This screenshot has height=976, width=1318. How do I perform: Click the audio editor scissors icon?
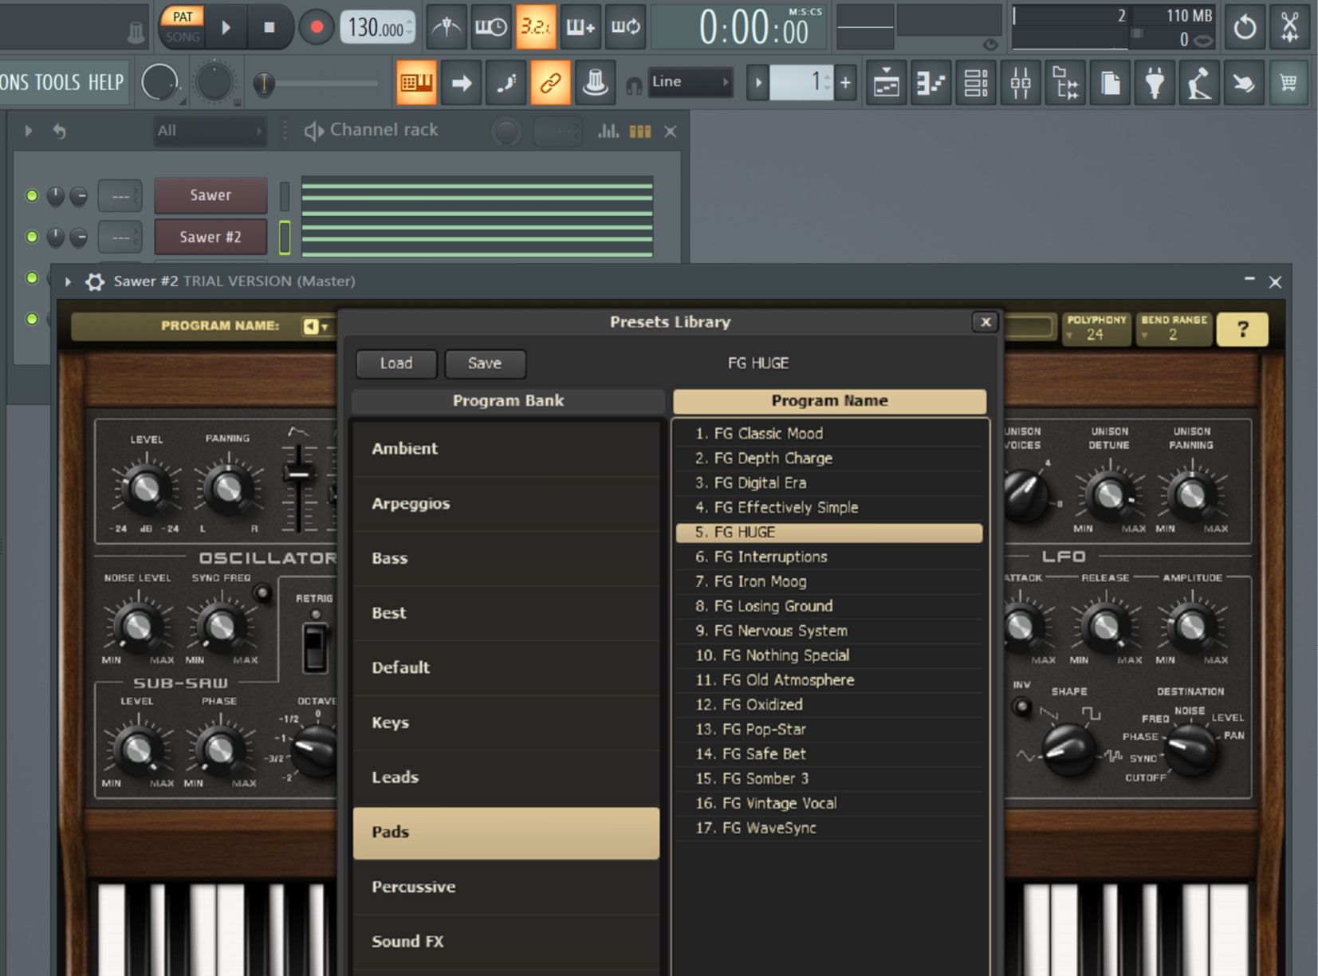tap(1289, 28)
